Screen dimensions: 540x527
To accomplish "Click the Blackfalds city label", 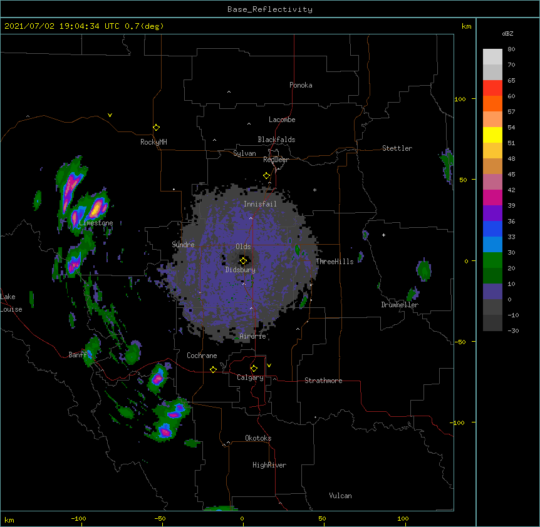I will coord(276,140).
